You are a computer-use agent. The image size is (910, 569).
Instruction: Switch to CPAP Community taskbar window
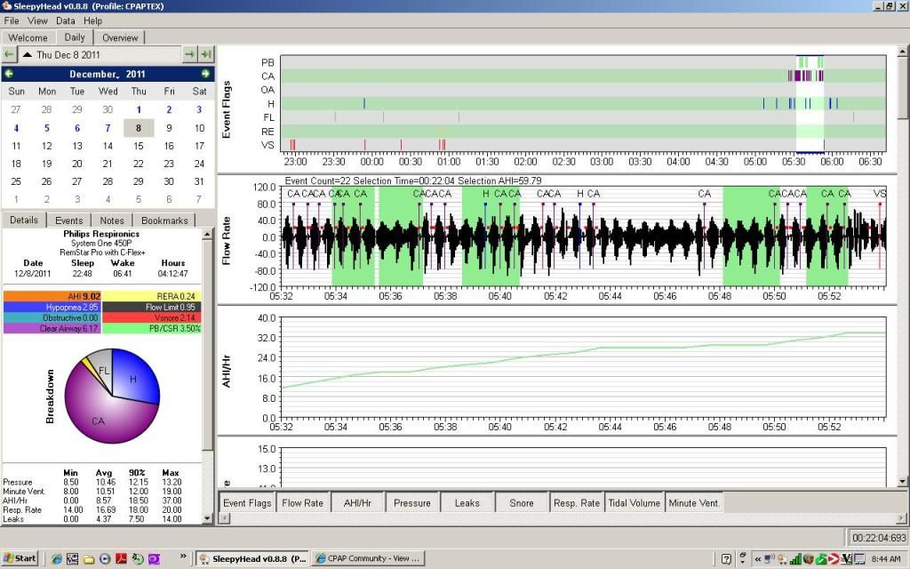click(x=368, y=558)
